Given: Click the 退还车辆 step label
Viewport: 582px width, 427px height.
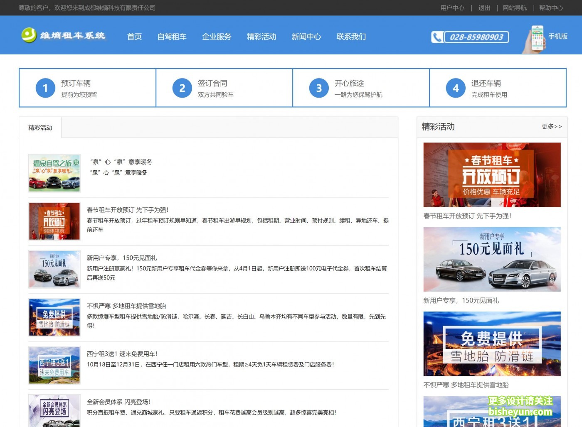Looking at the screenshot, I should click(486, 83).
